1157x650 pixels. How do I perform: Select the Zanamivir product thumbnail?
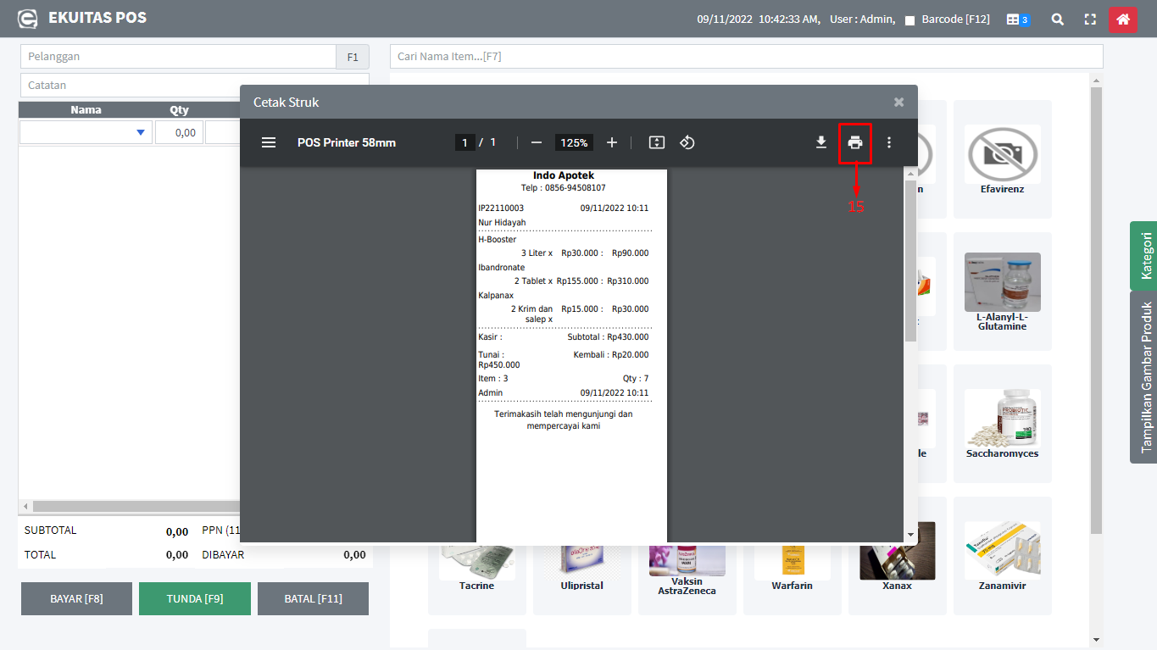coord(1002,554)
